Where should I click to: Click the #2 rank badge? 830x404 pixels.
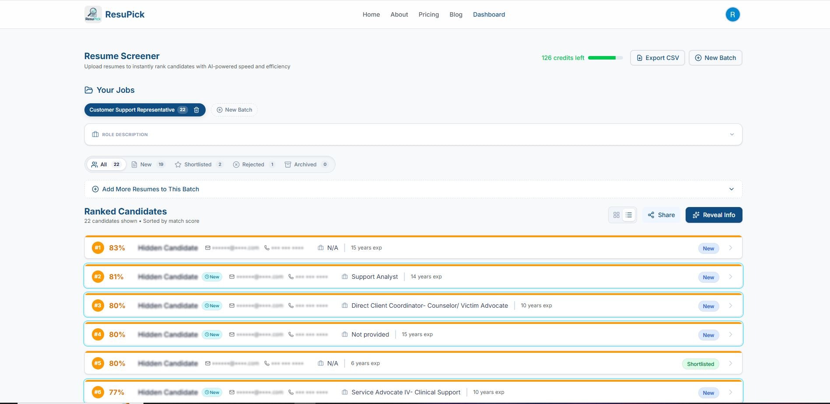pyautogui.click(x=98, y=277)
